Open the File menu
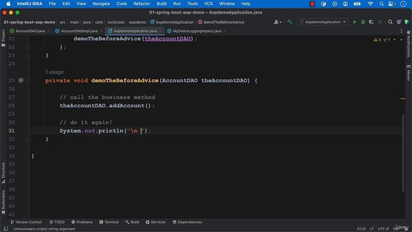 52,4
